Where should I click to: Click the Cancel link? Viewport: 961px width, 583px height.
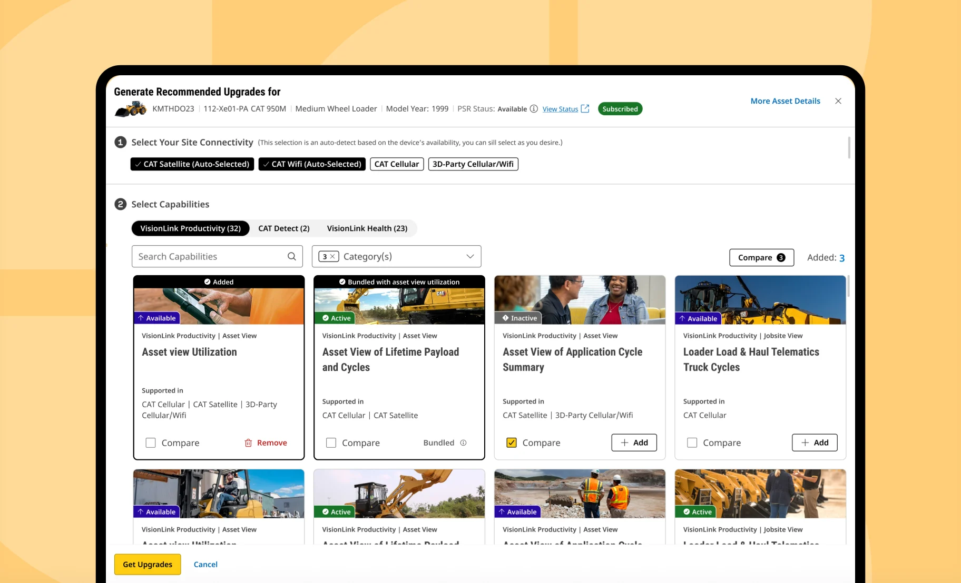(x=205, y=565)
